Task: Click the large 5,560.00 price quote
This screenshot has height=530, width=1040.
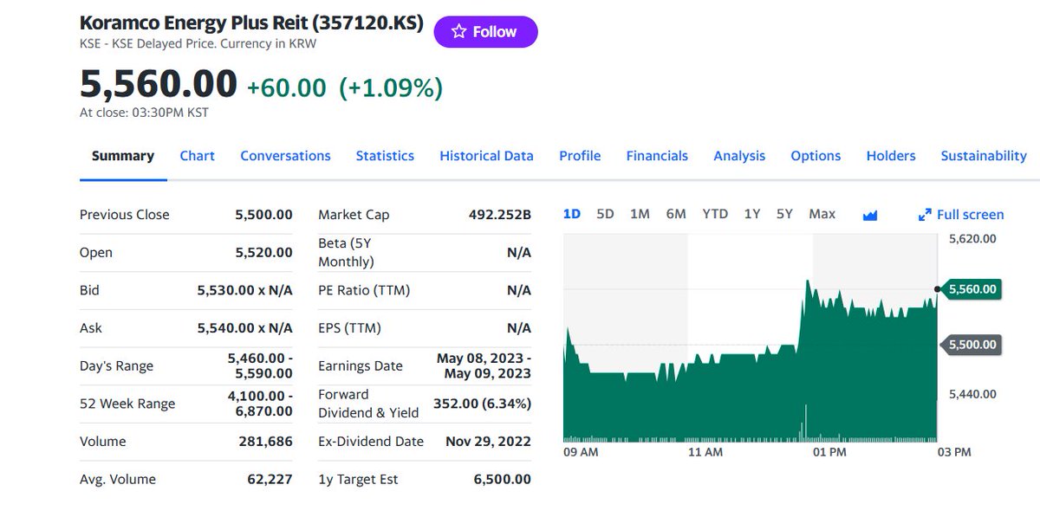Action: [159, 85]
